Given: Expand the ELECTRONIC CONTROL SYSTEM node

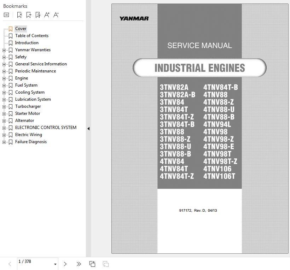Looking at the screenshot, I should click(4, 128).
